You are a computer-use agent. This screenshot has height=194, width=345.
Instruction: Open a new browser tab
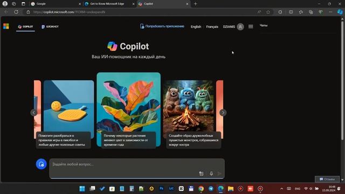click(x=195, y=4)
